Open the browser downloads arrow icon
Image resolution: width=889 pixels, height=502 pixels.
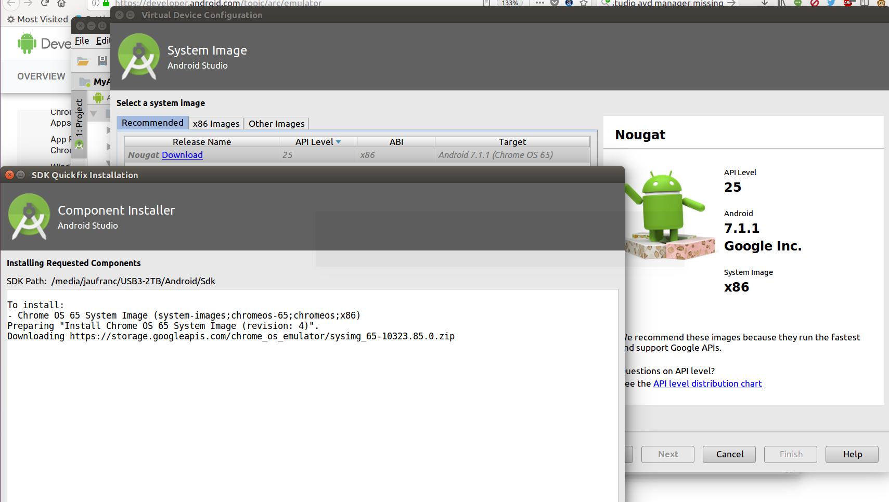[765, 3]
